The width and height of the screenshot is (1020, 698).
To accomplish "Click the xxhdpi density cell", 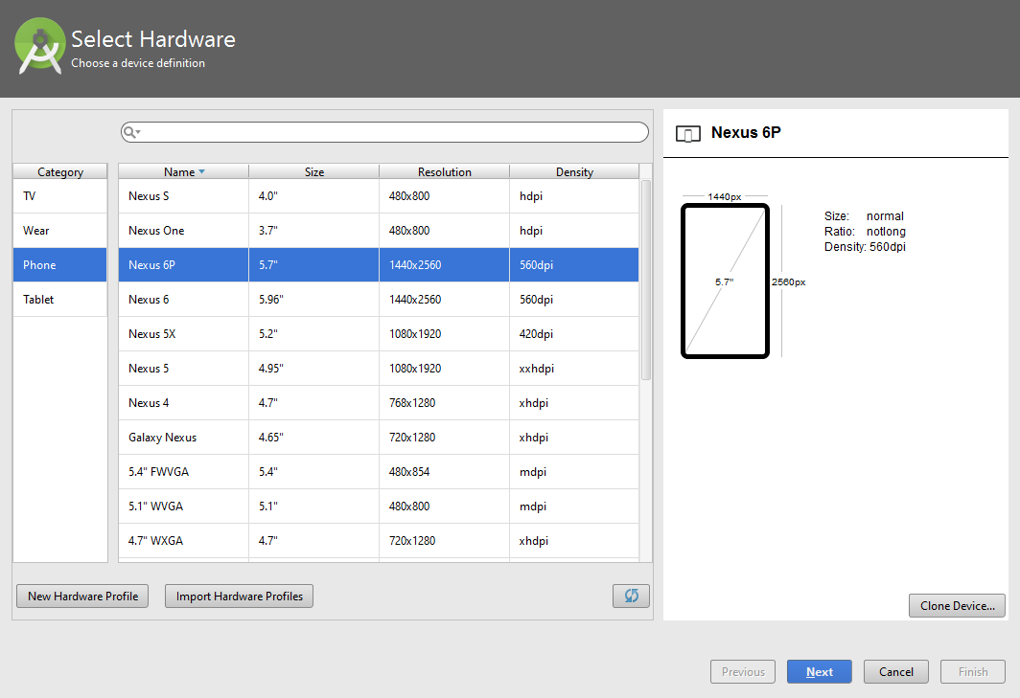I will click(574, 368).
